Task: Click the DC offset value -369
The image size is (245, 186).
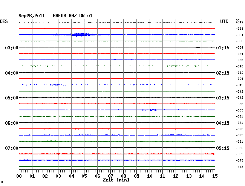Action: click(x=239, y=154)
